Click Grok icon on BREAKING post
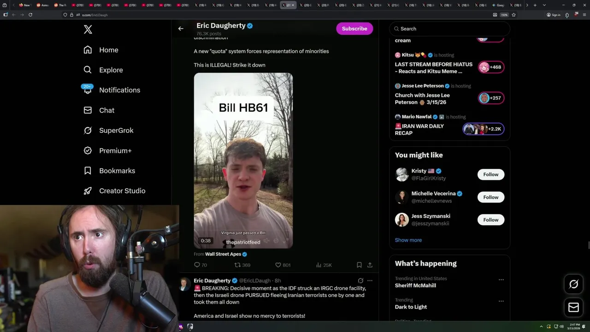This screenshot has width=590, height=332. tap(360, 280)
